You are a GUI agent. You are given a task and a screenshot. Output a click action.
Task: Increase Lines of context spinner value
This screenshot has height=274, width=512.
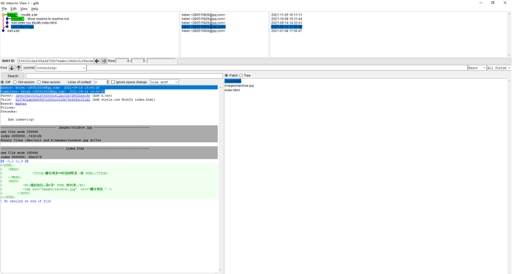tap(108, 81)
